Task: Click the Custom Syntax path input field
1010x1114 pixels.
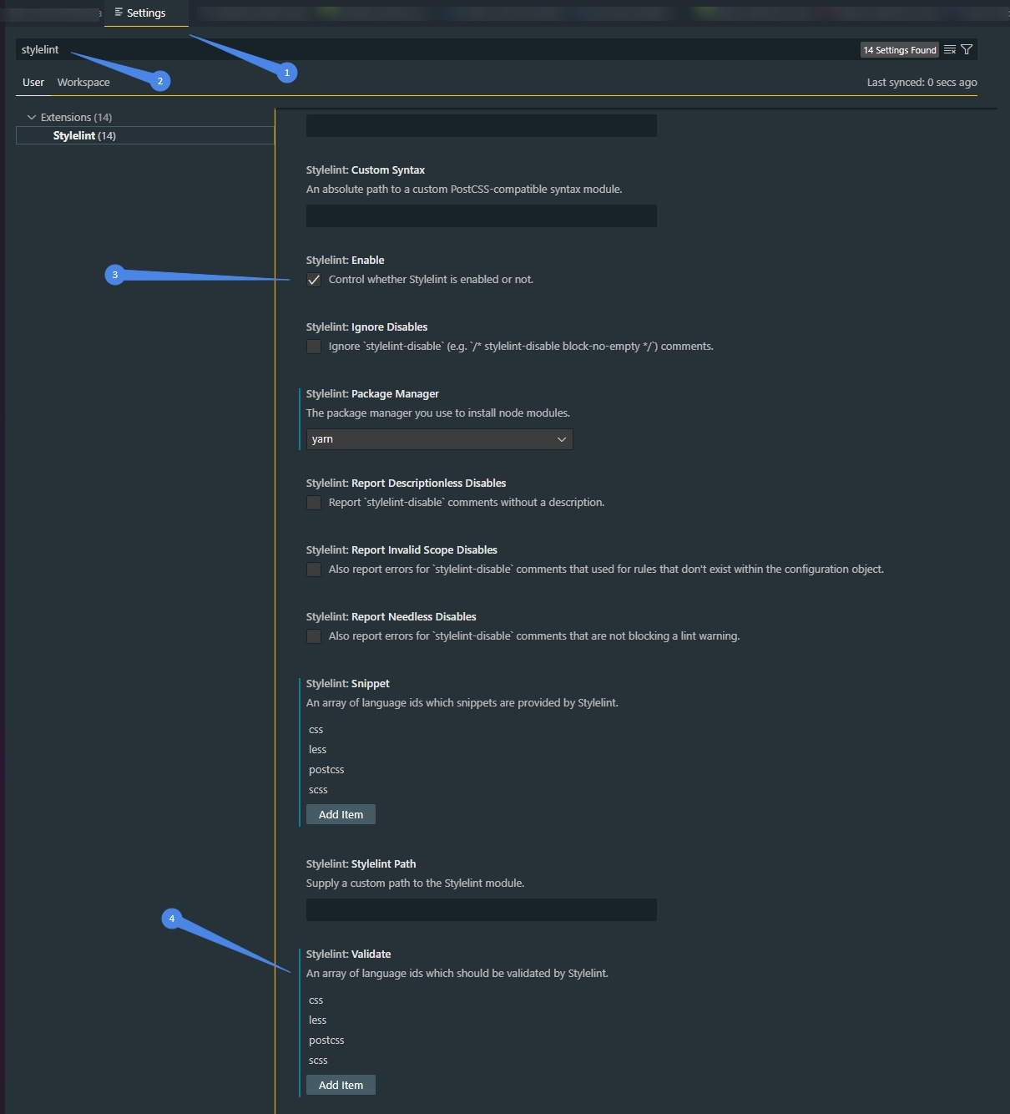Action: (x=482, y=215)
